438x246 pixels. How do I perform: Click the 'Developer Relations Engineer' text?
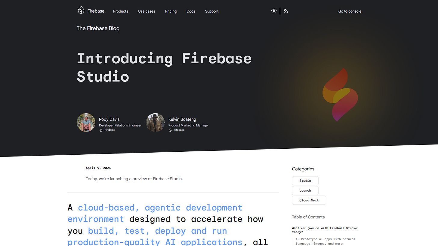120,125
